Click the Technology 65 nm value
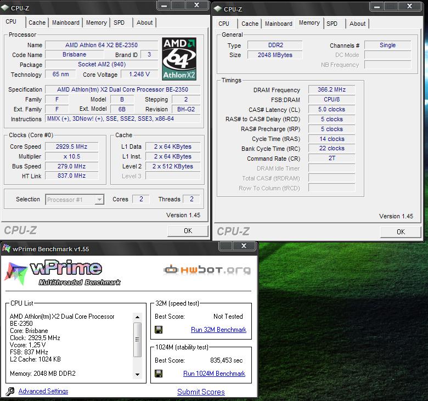This screenshot has width=428, height=401. click(60, 74)
